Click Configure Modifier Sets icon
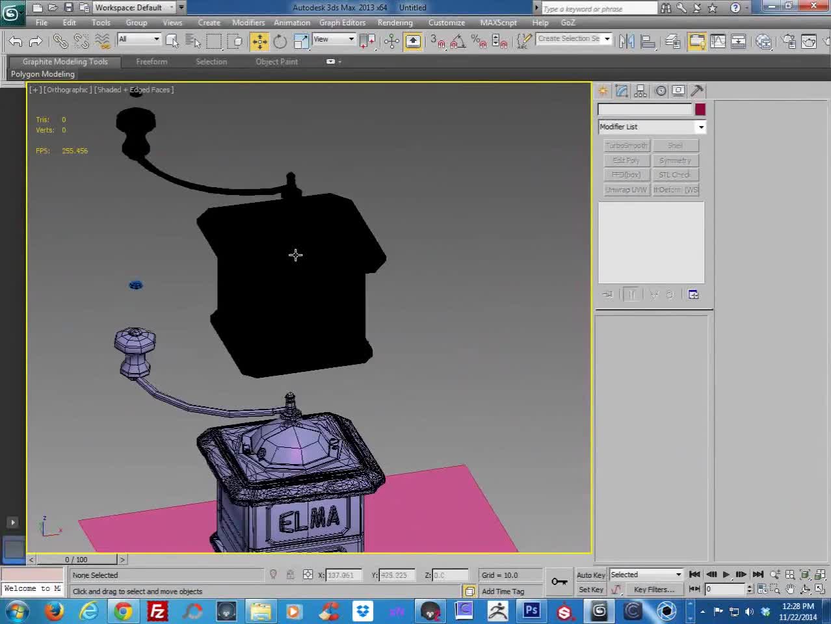 pyautogui.click(x=694, y=294)
